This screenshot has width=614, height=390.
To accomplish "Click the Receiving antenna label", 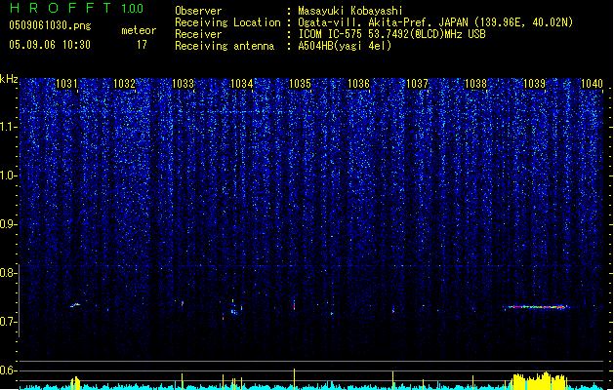I will (225, 46).
